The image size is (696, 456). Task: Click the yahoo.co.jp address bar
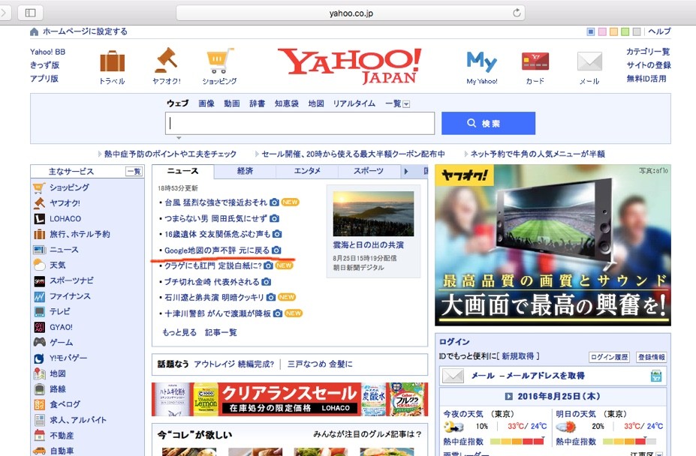tap(351, 13)
